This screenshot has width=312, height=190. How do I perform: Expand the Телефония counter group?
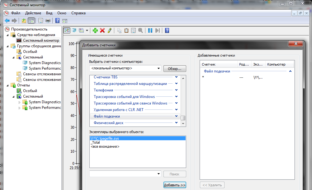pyautogui.click(x=176, y=90)
